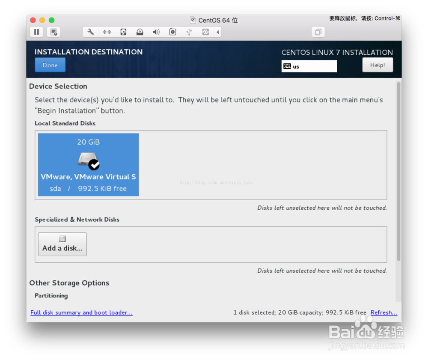Click the 'Local Standard Disks' label
The image size is (428, 360).
(65, 123)
